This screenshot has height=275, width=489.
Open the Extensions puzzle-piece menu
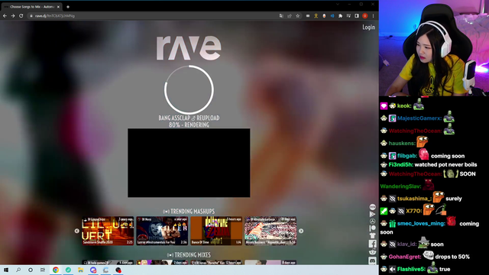340,16
